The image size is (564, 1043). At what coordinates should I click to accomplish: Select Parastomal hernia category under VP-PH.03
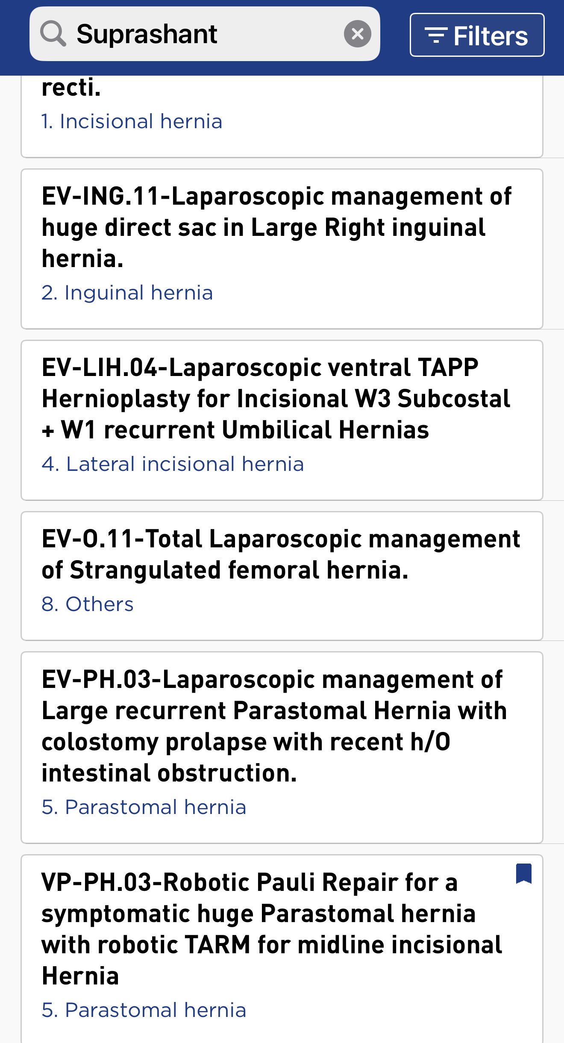click(x=144, y=1011)
